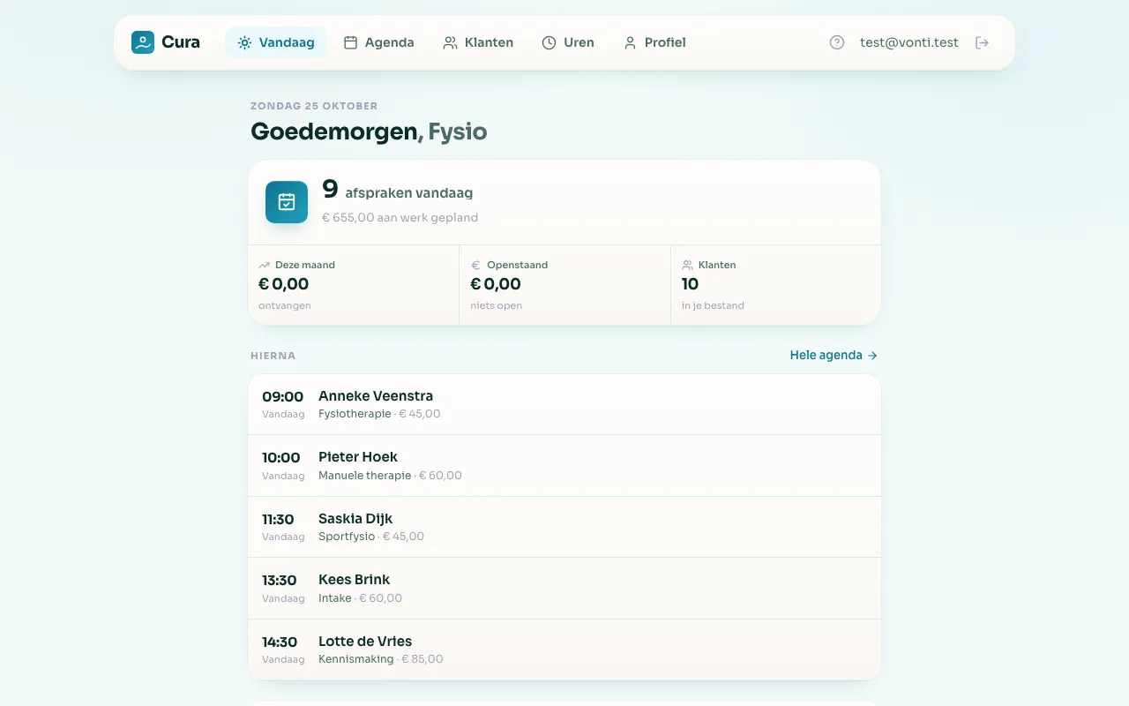Screen dimensions: 1129x706
Task: Switch to the Agenda tab
Action: [x=378, y=42]
